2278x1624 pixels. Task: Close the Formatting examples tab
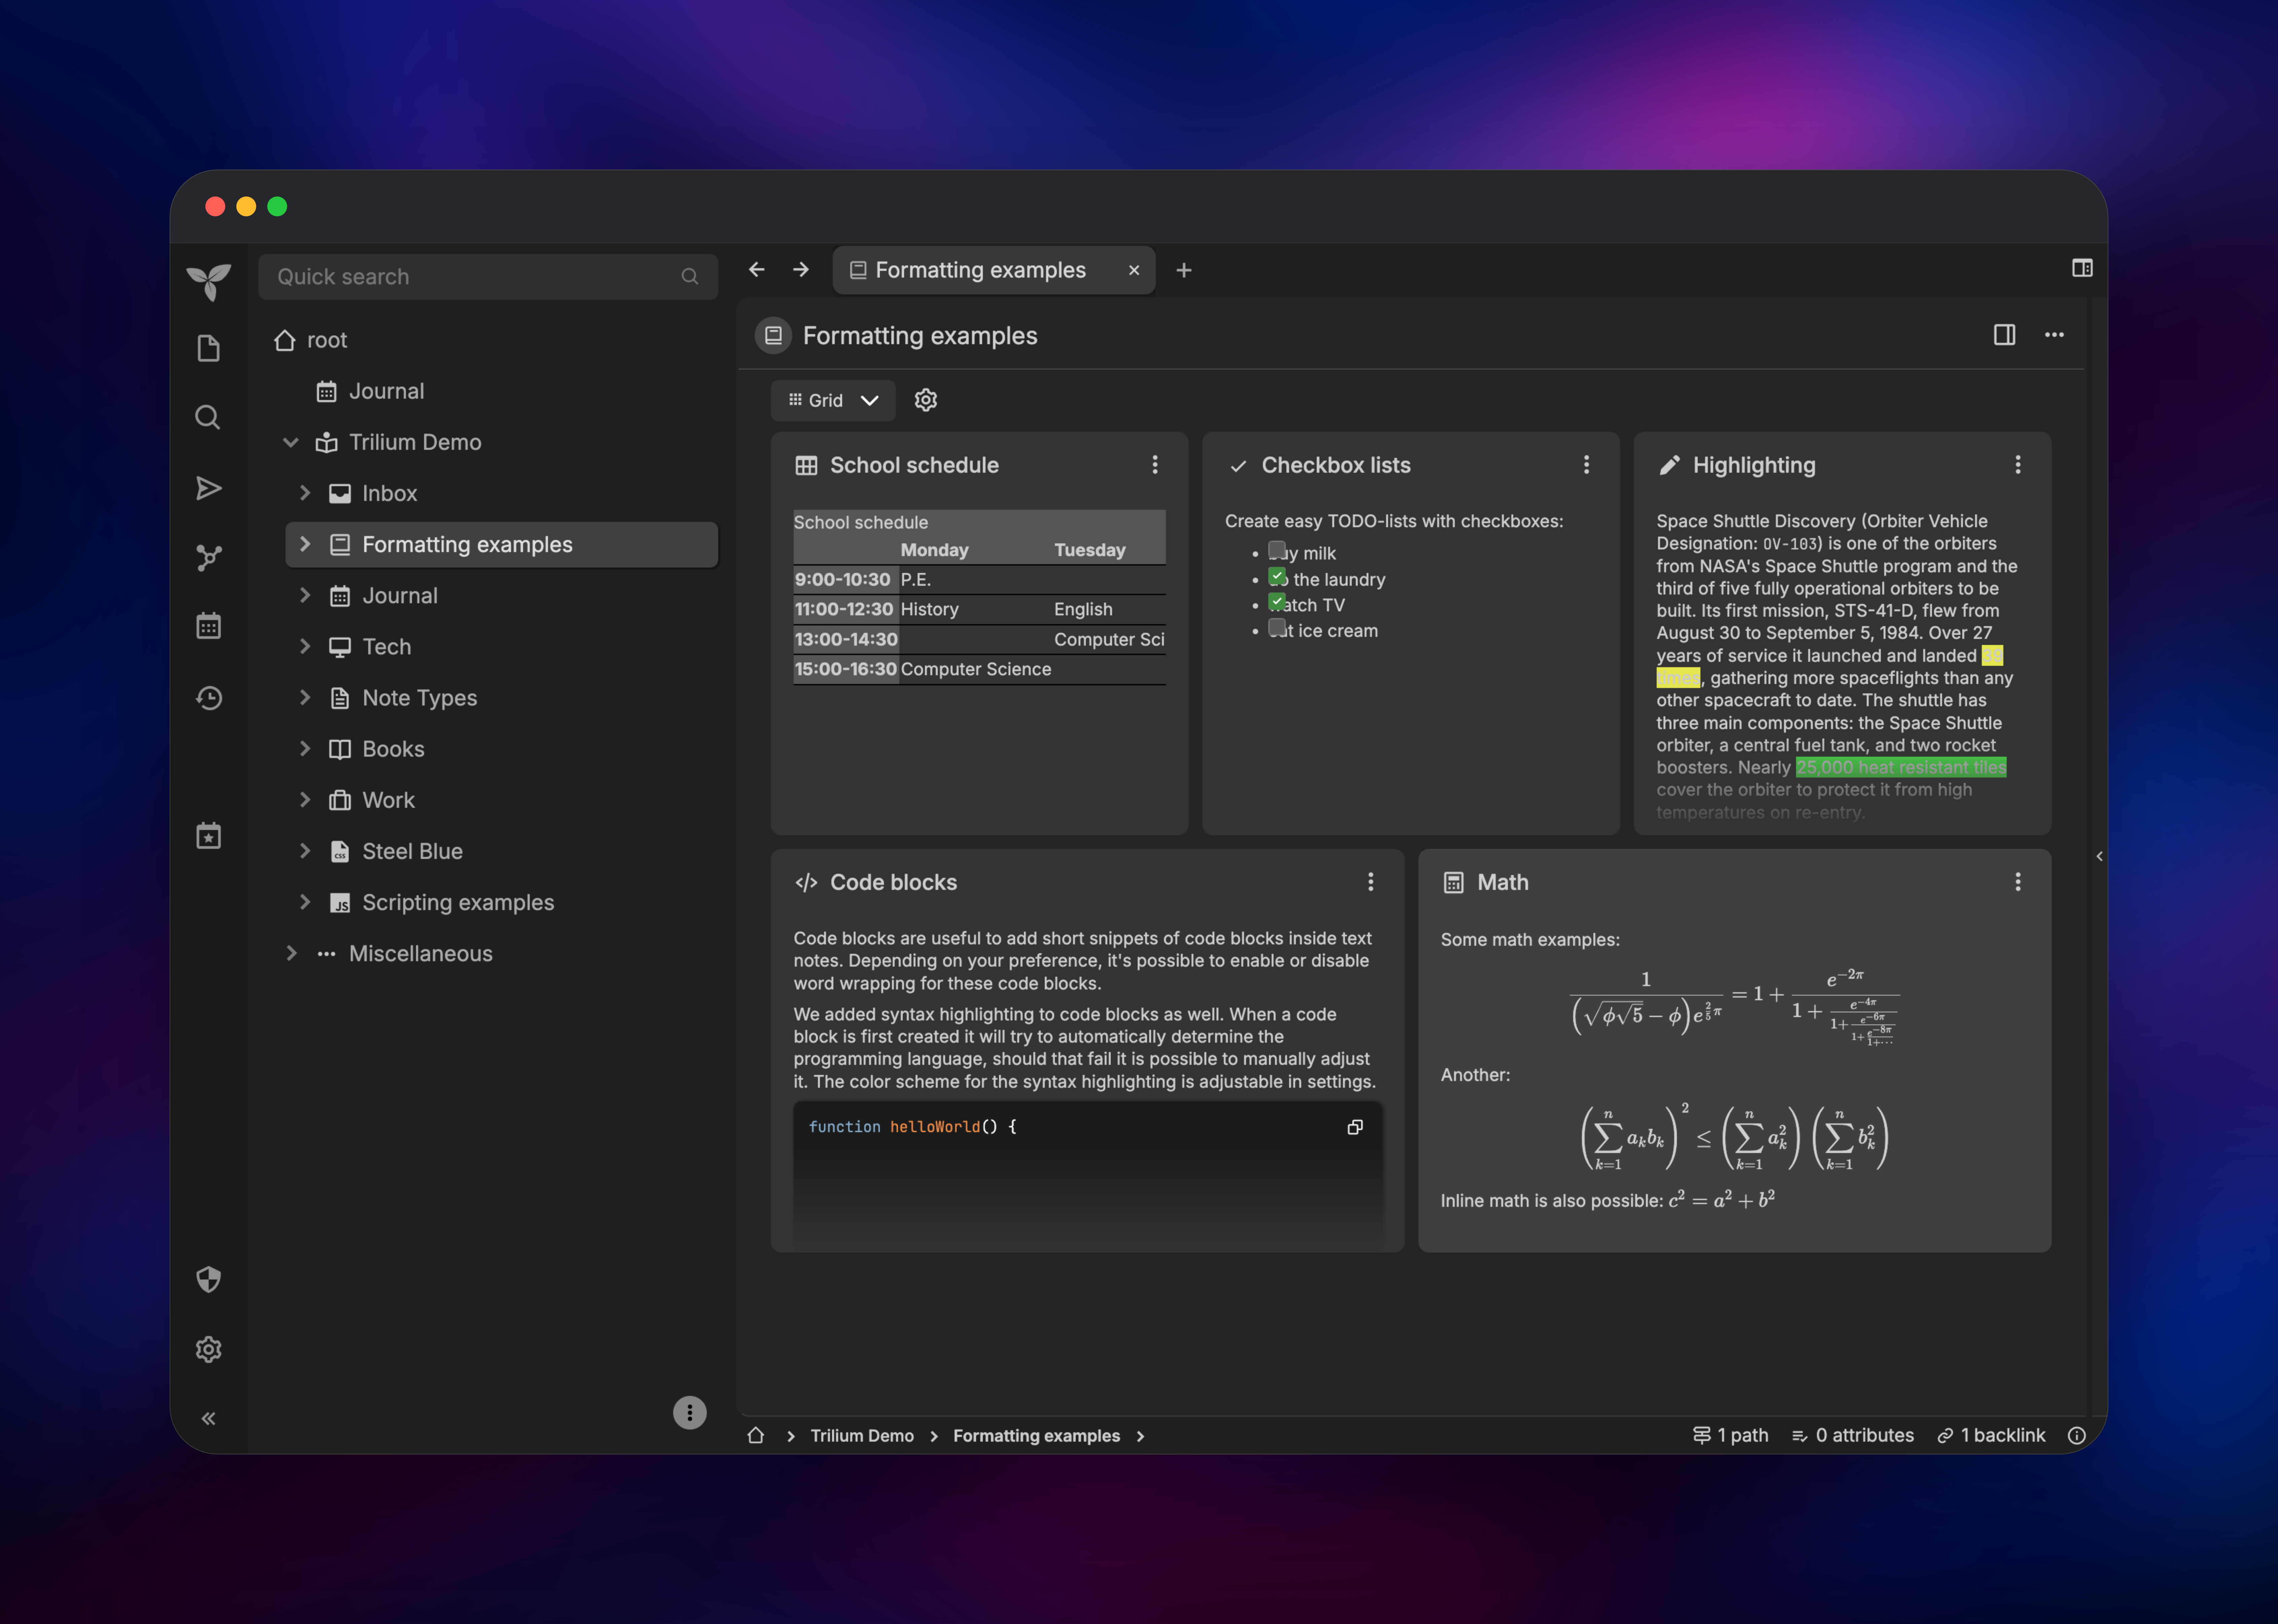click(1134, 270)
